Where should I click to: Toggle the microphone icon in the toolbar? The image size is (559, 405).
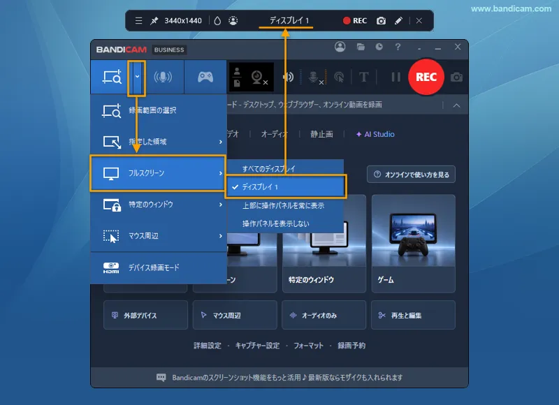click(316, 78)
